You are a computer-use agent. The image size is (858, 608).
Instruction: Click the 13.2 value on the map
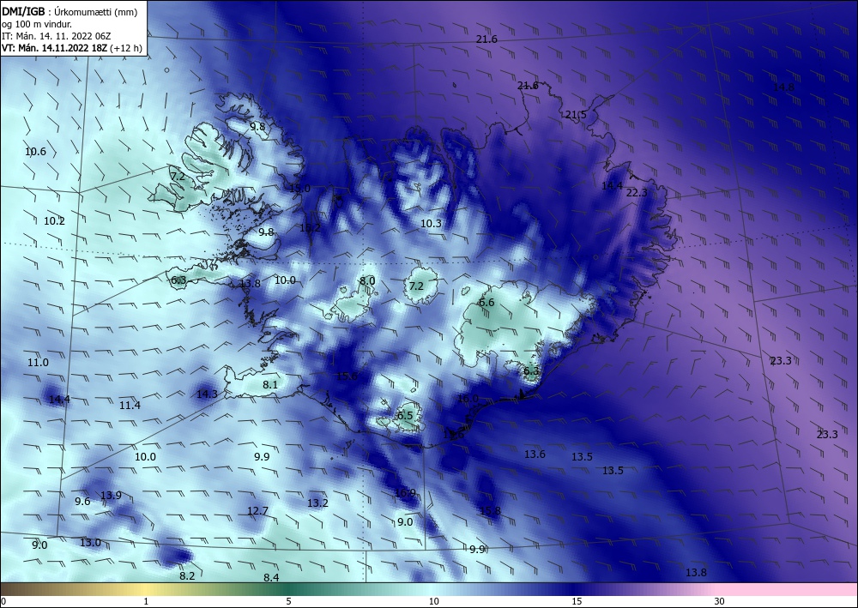click(317, 503)
